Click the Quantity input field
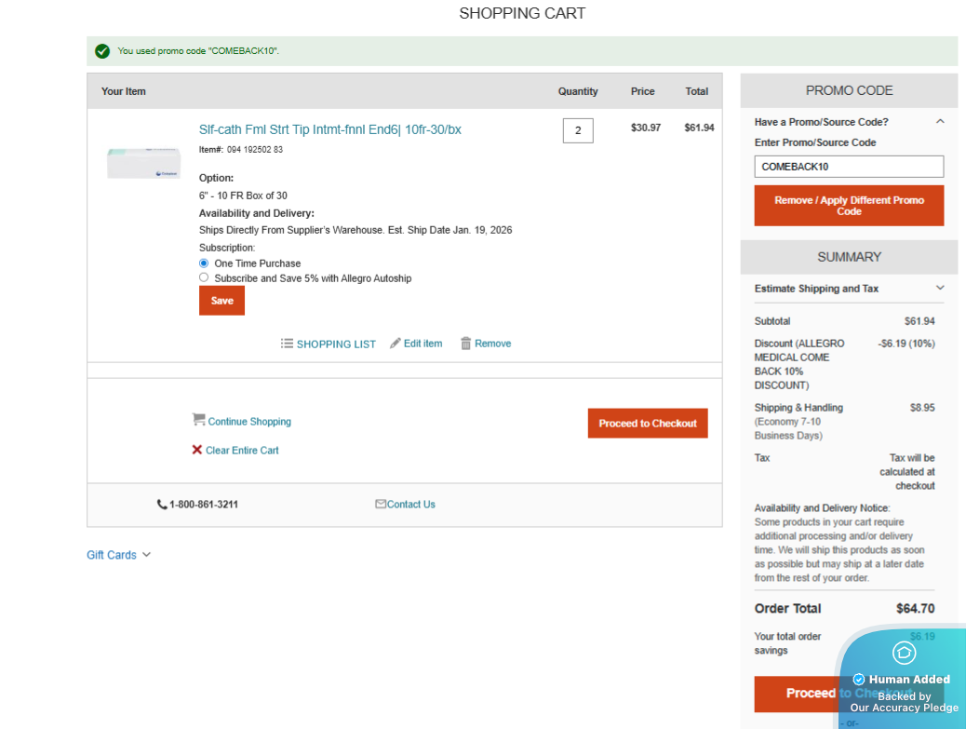 click(x=578, y=130)
